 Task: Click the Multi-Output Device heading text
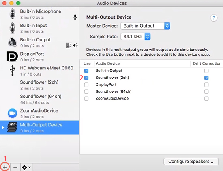click(109, 17)
